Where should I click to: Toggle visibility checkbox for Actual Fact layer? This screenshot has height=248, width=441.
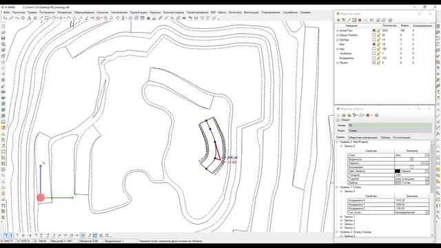click(373, 30)
